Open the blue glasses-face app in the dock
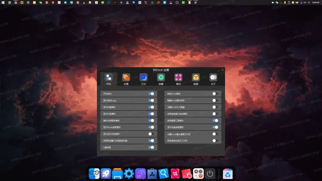 (94, 173)
